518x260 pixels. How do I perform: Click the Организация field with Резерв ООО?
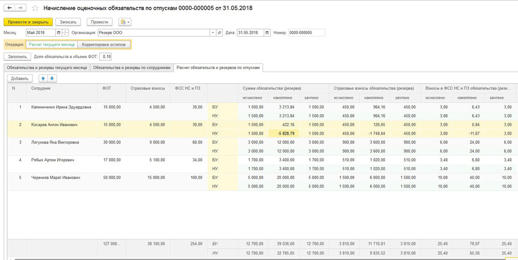pyautogui.click(x=153, y=33)
